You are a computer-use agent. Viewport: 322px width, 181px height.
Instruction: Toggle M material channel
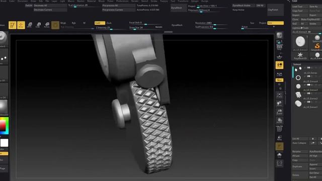[84, 23]
